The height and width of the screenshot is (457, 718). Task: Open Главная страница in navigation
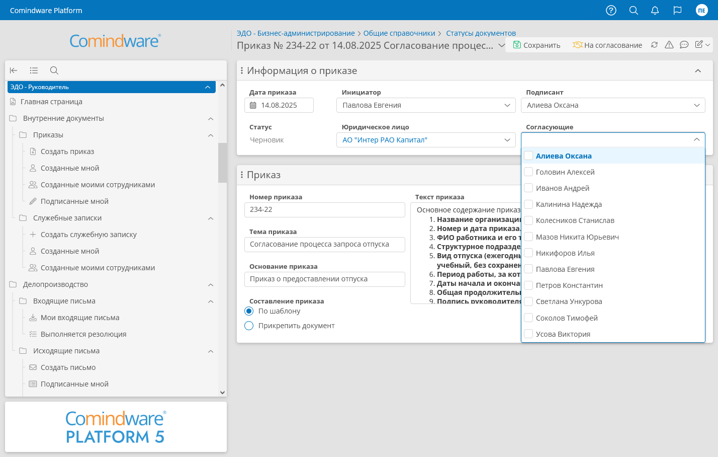(x=51, y=102)
